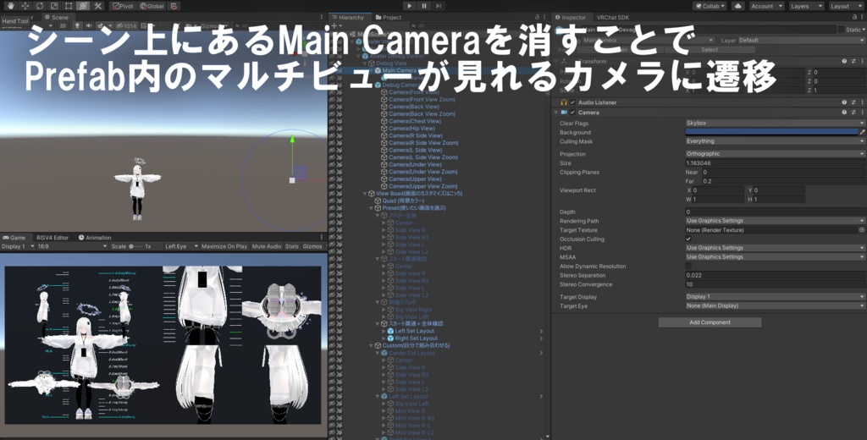
Task: Click the blue Background color swatch
Action: 771,132
